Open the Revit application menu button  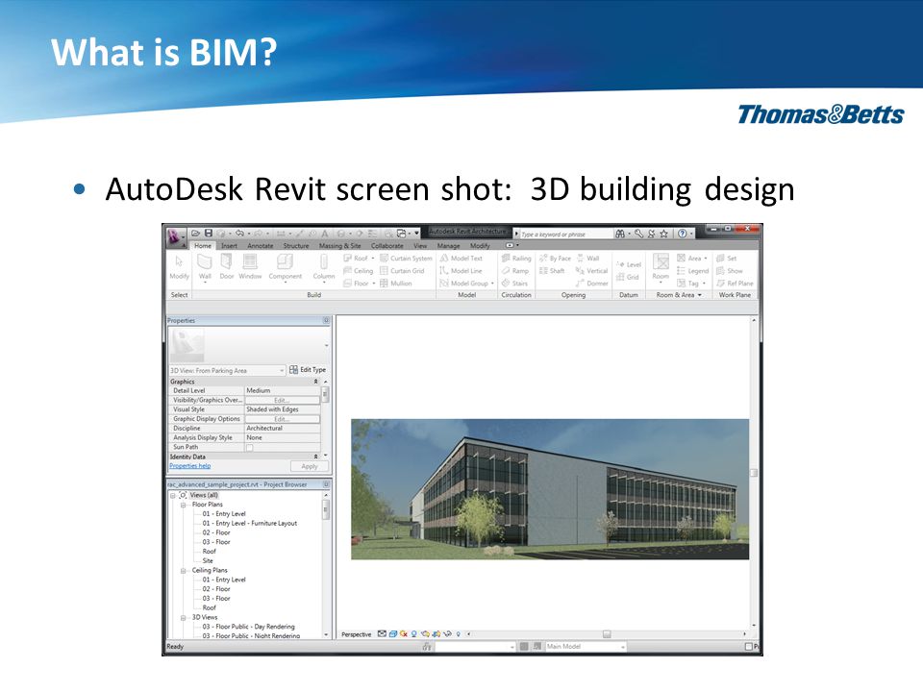(x=175, y=236)
